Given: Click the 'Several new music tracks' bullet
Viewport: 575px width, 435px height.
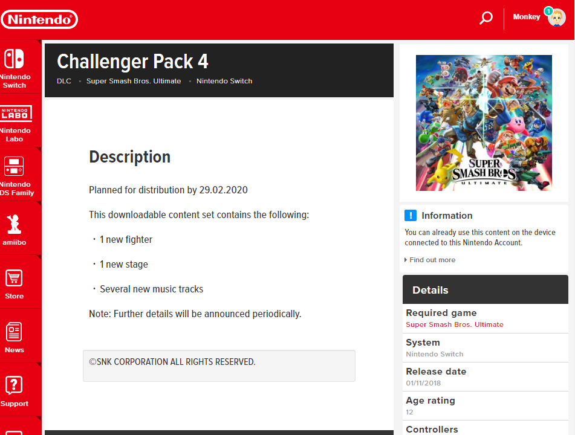Looking at the screenshot, I should pos(151,289).
